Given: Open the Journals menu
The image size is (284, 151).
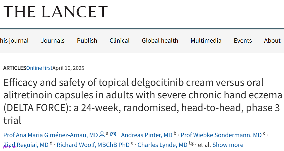Looking at the screenshot, I should (53, 41).
